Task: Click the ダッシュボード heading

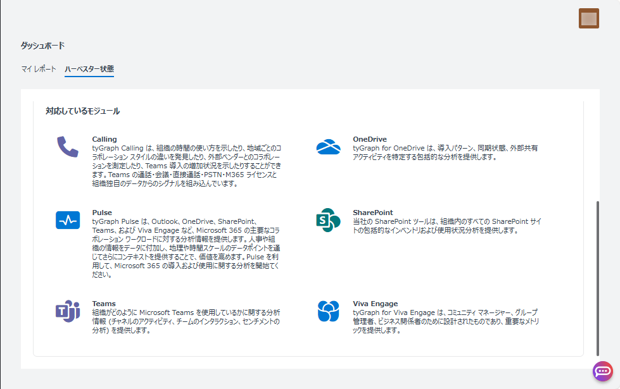Action: 42,46
